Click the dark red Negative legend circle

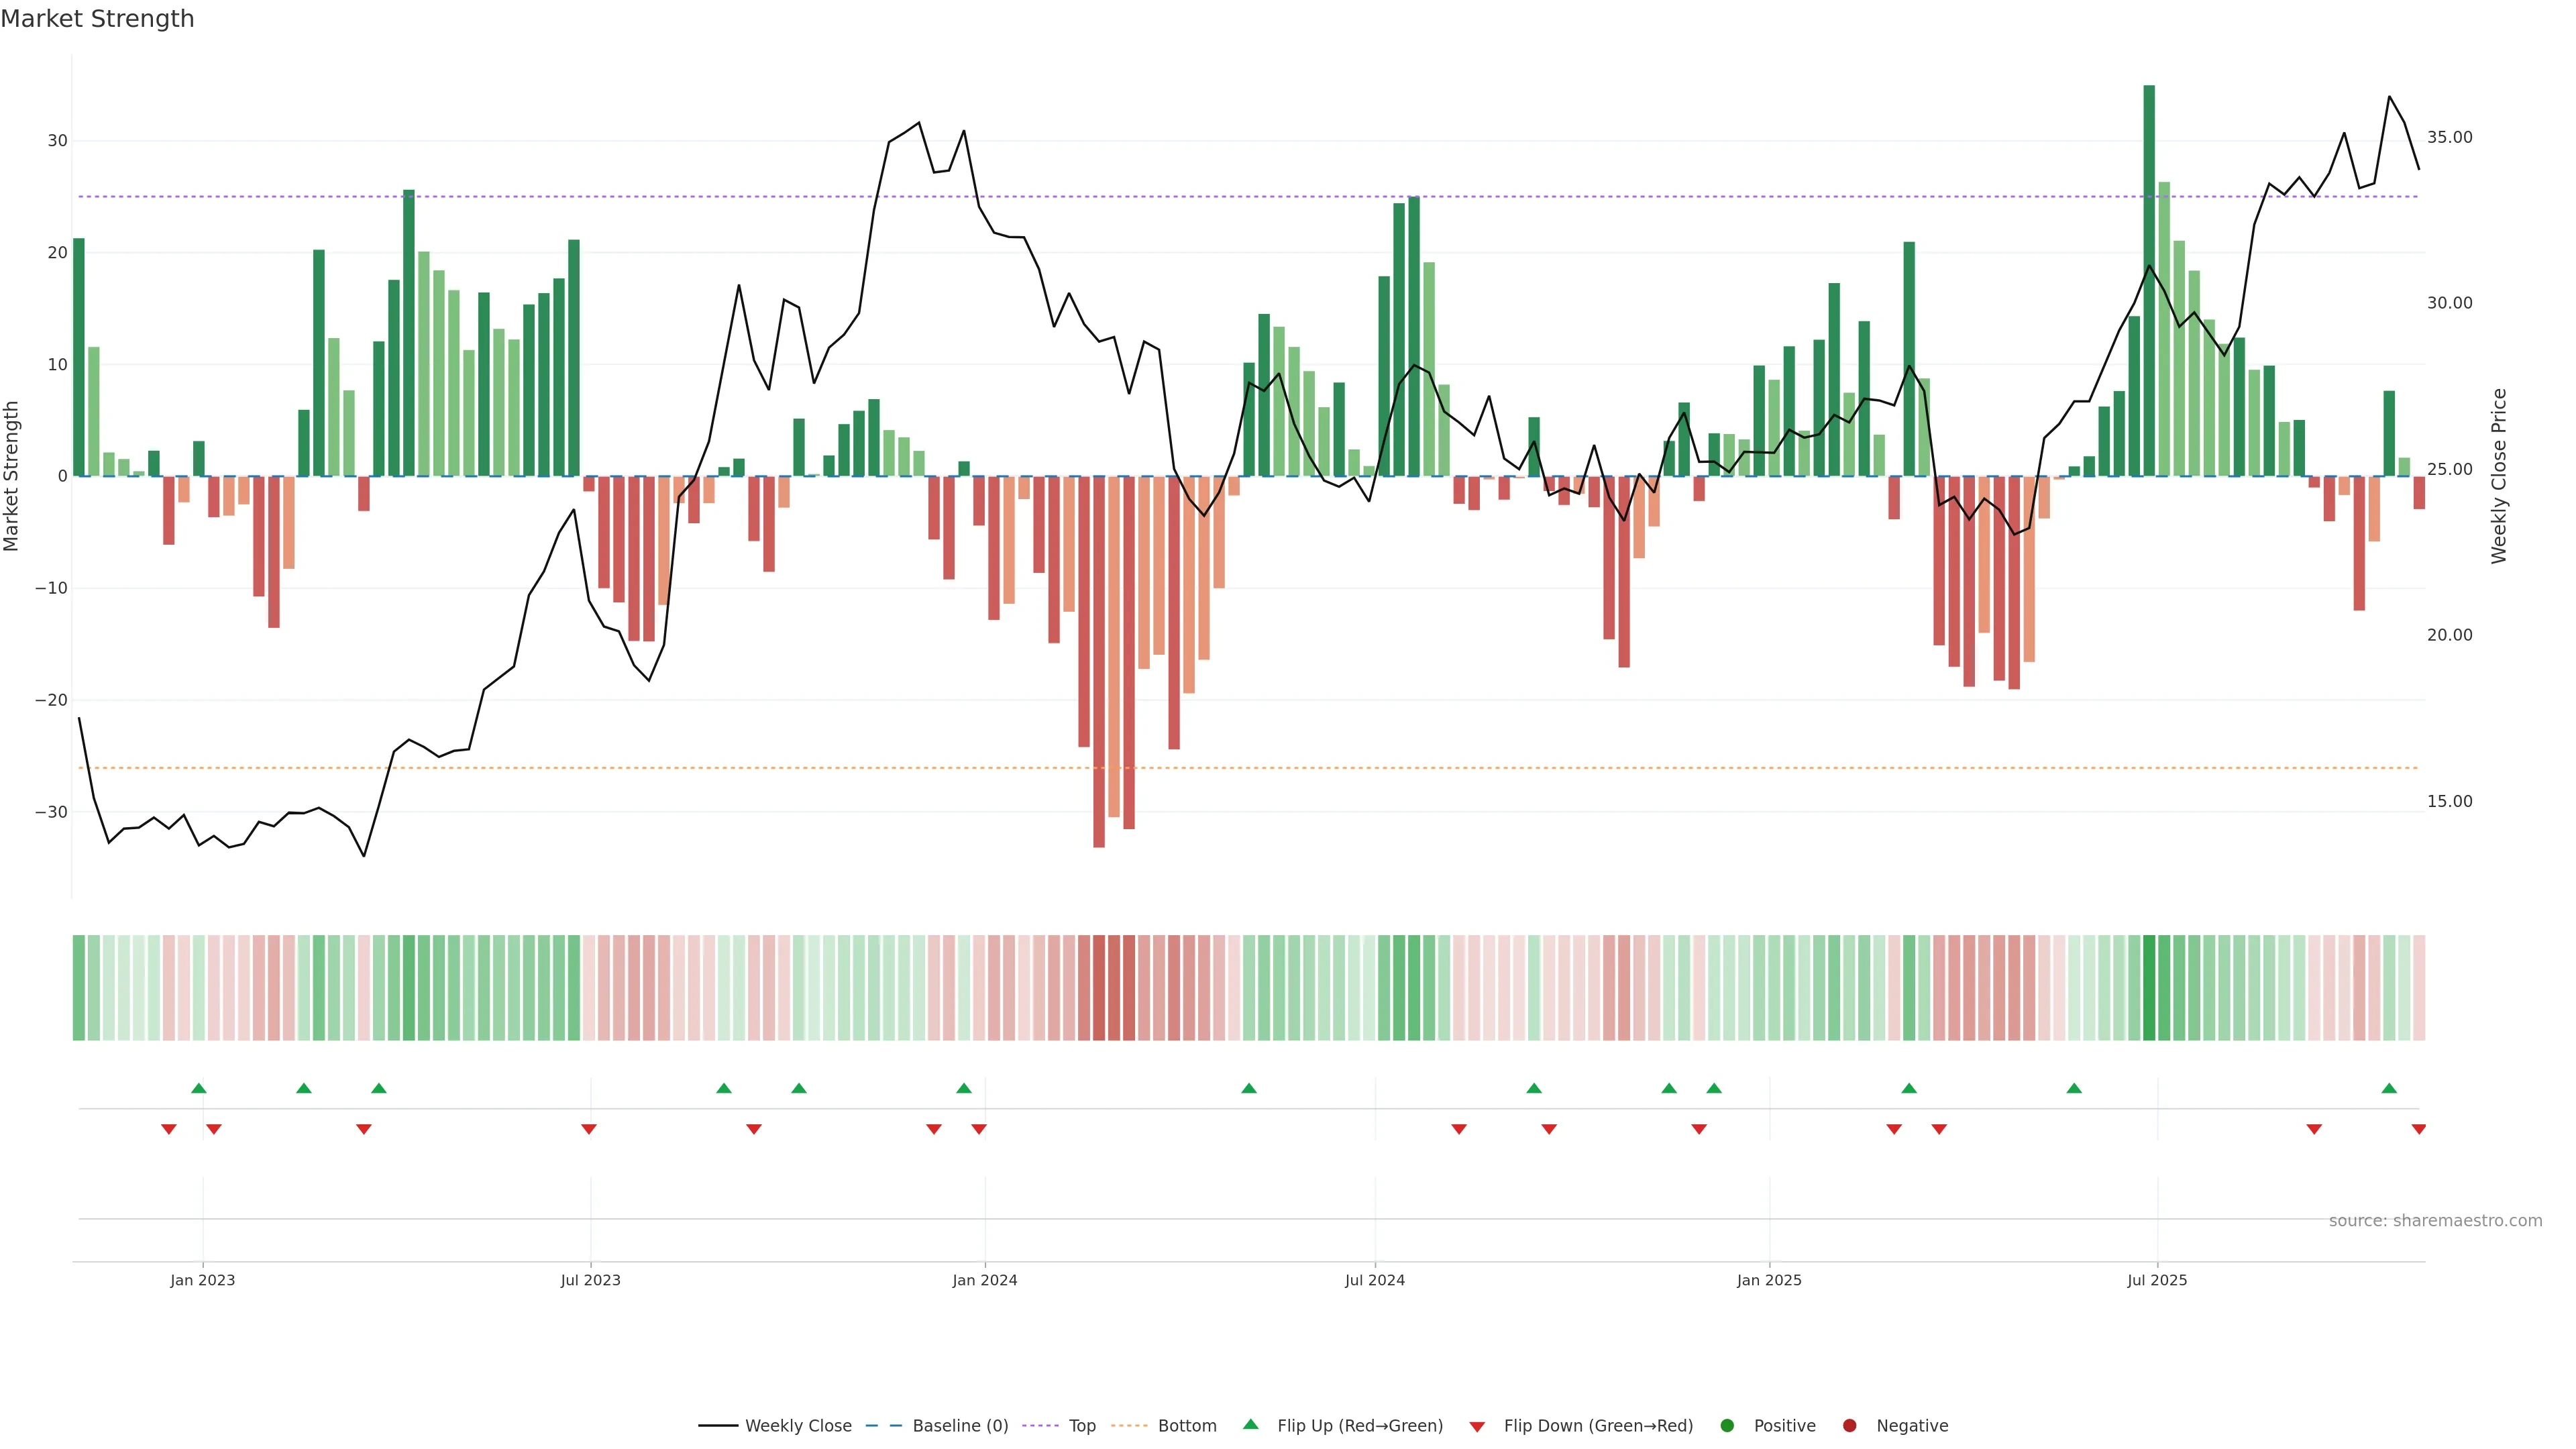(x=1849, y=1426)
